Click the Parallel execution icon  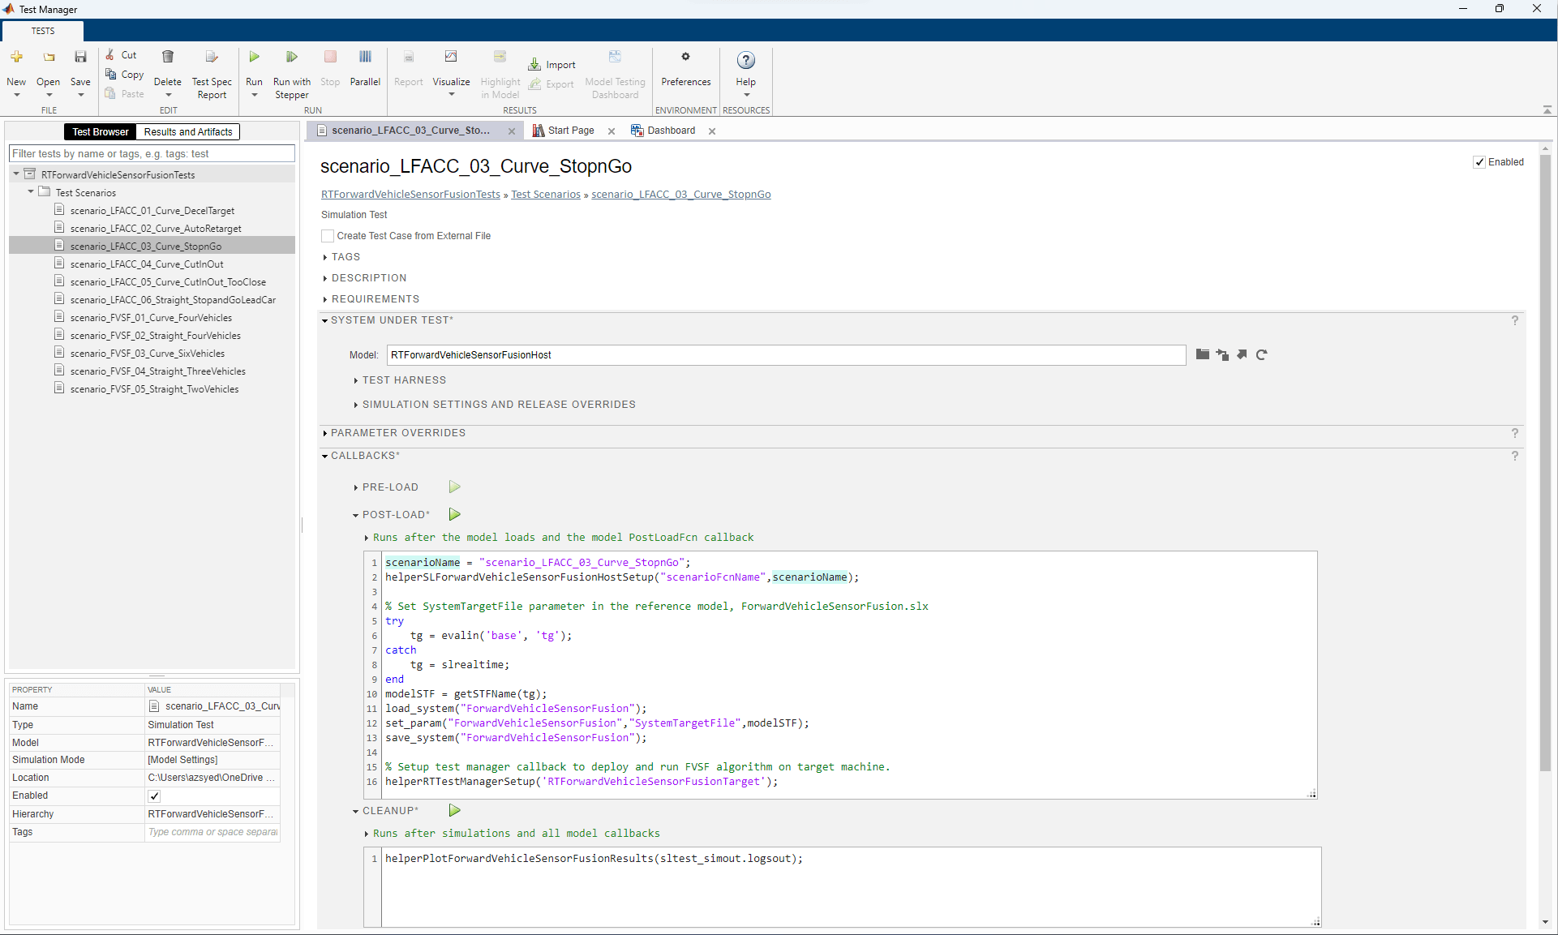click(365, 58)
